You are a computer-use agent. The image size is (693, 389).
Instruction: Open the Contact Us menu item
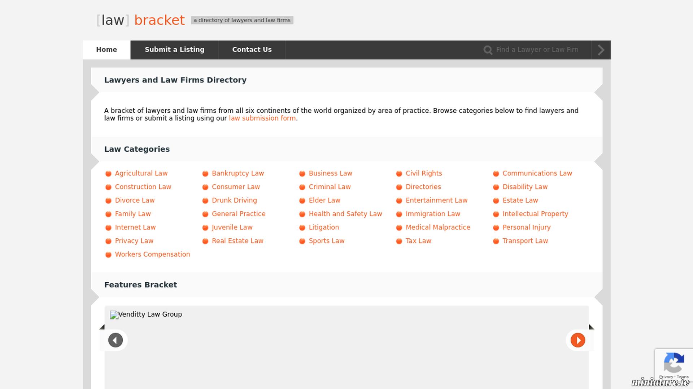252,50
